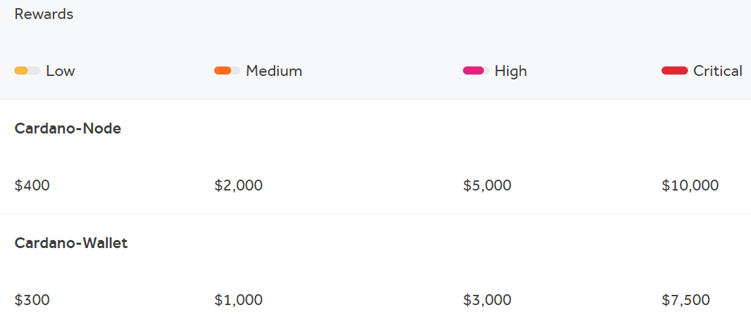Click the orange Medium severity indicator

point(227,71)
